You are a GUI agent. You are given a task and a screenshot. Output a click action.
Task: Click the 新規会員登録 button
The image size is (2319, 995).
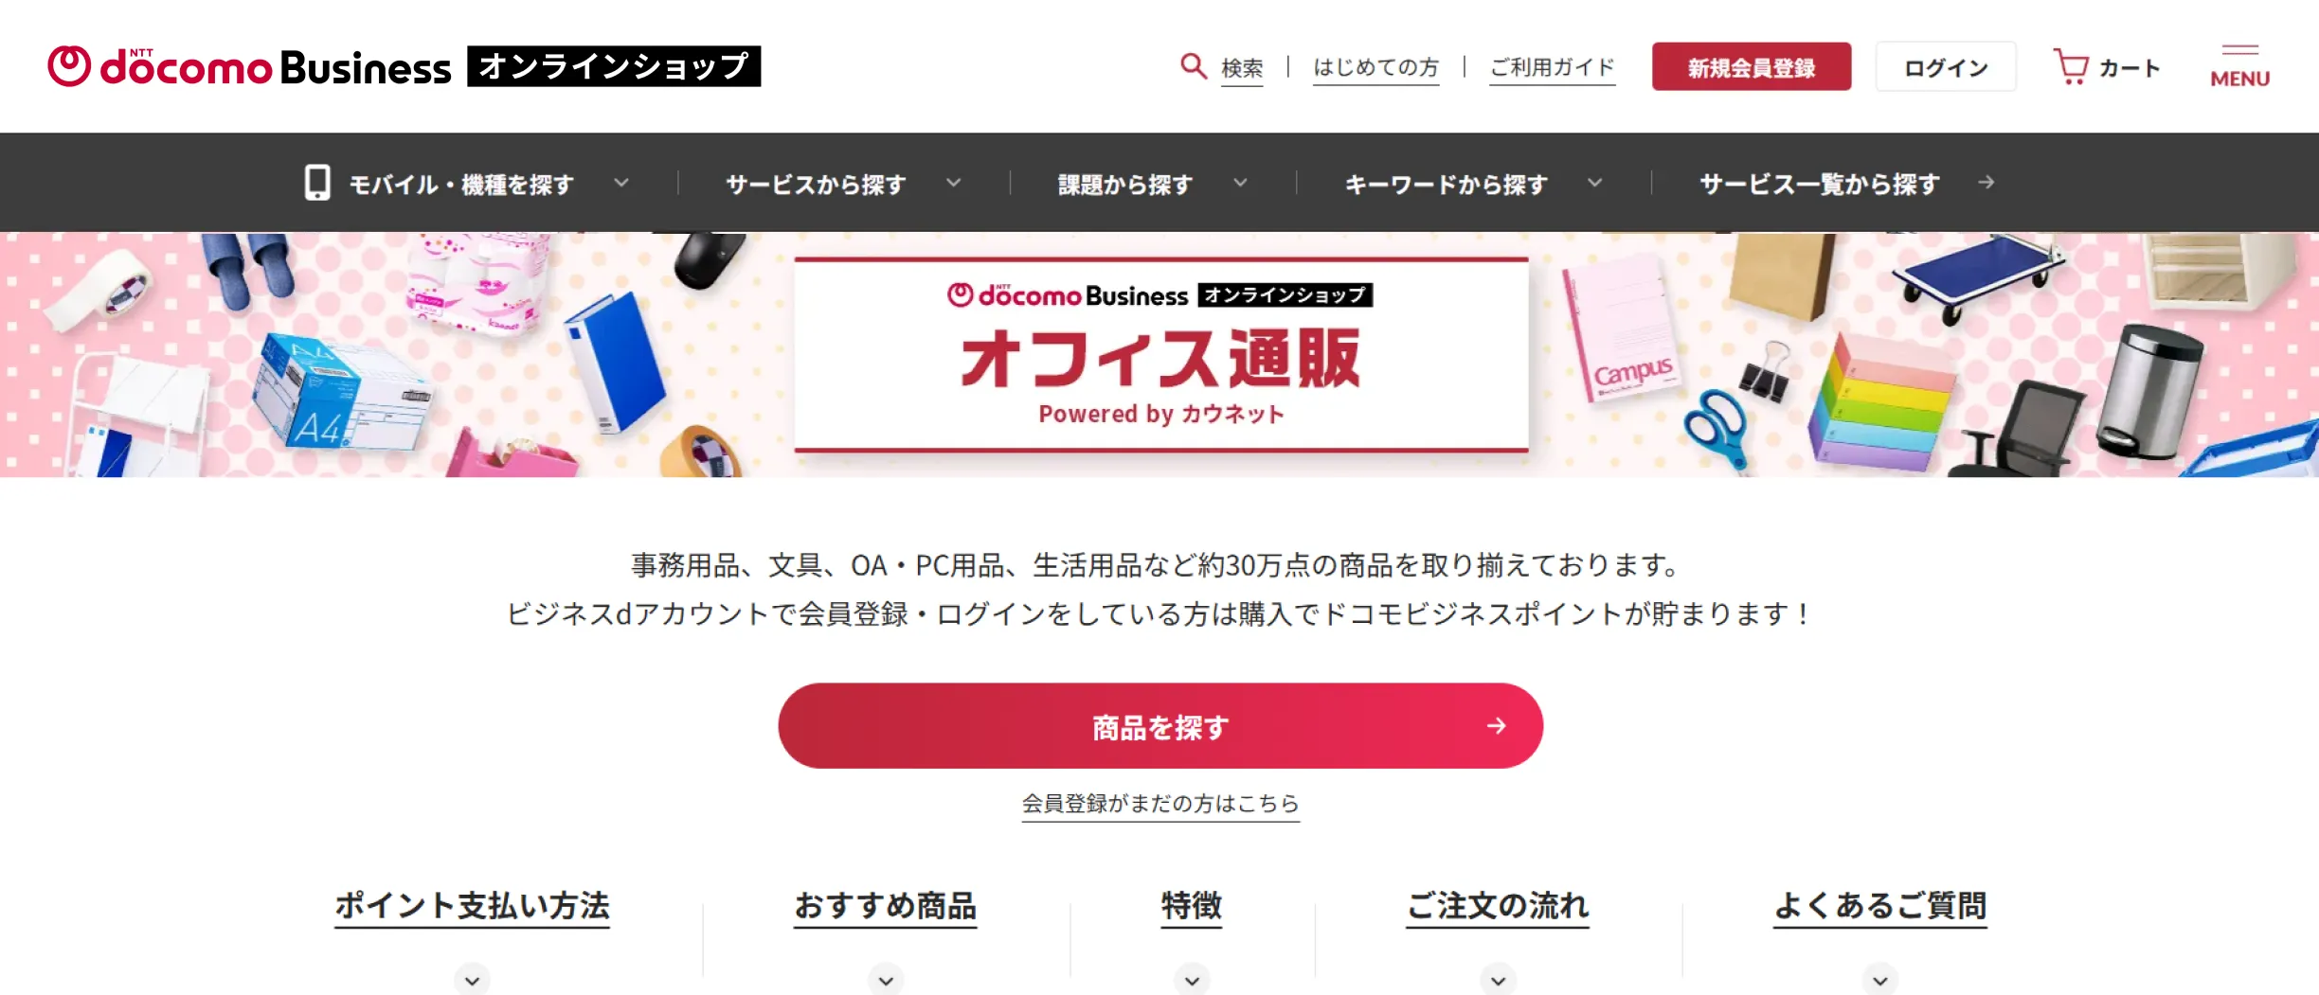click(x=1752, y=66)
